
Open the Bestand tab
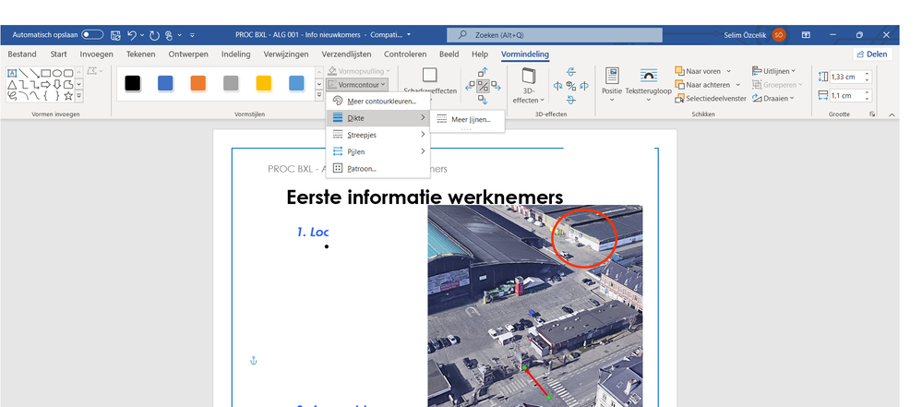click(22, 54)
